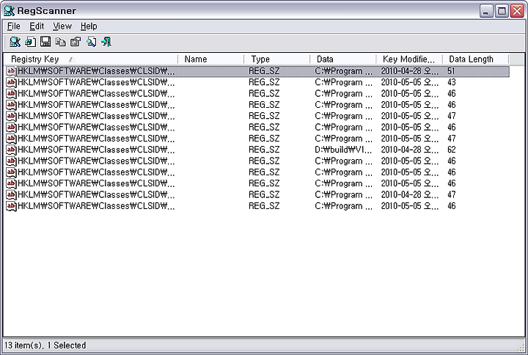Screen dimensions: 528x355
Task: Select the D:\build data cell
Action: (343, 150)
